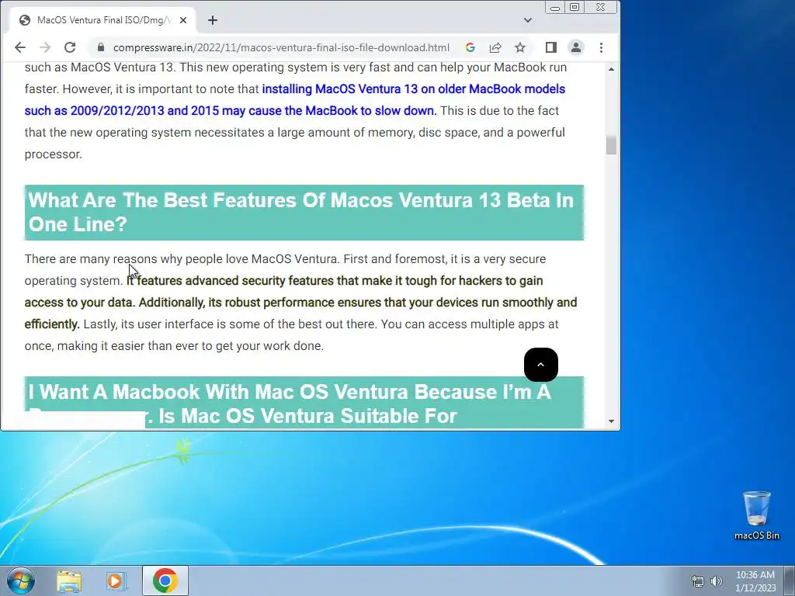The width and height of the screenshot is (795, 596).
Task: Open the Google icon in the address bar
Action: pos(470,47)
